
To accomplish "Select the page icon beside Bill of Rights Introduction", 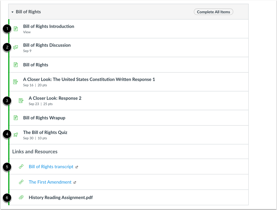I will pos(15,28).
